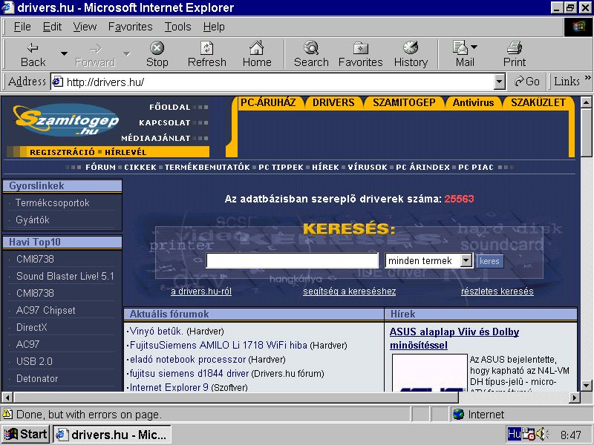Click the warning icon in the status bar
The image size is (594, 445).
click(x=7, y=415)
